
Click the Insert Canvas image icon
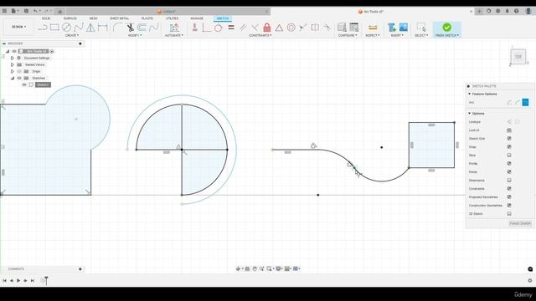pyautogui.click(x=404, y=28)
